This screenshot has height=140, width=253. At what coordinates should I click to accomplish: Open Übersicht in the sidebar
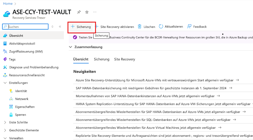click(32, 36)
